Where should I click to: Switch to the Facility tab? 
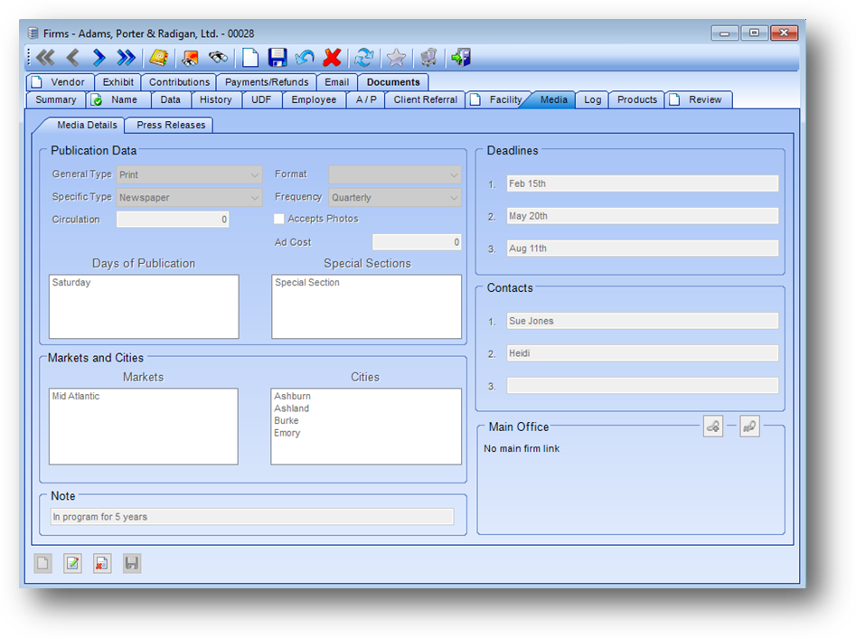tap(498, 99)
